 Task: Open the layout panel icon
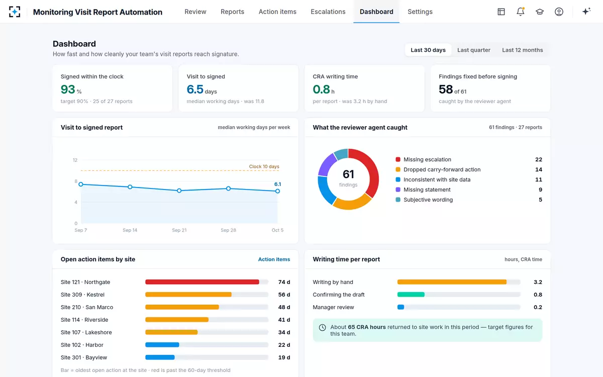[x=501, y=12]
